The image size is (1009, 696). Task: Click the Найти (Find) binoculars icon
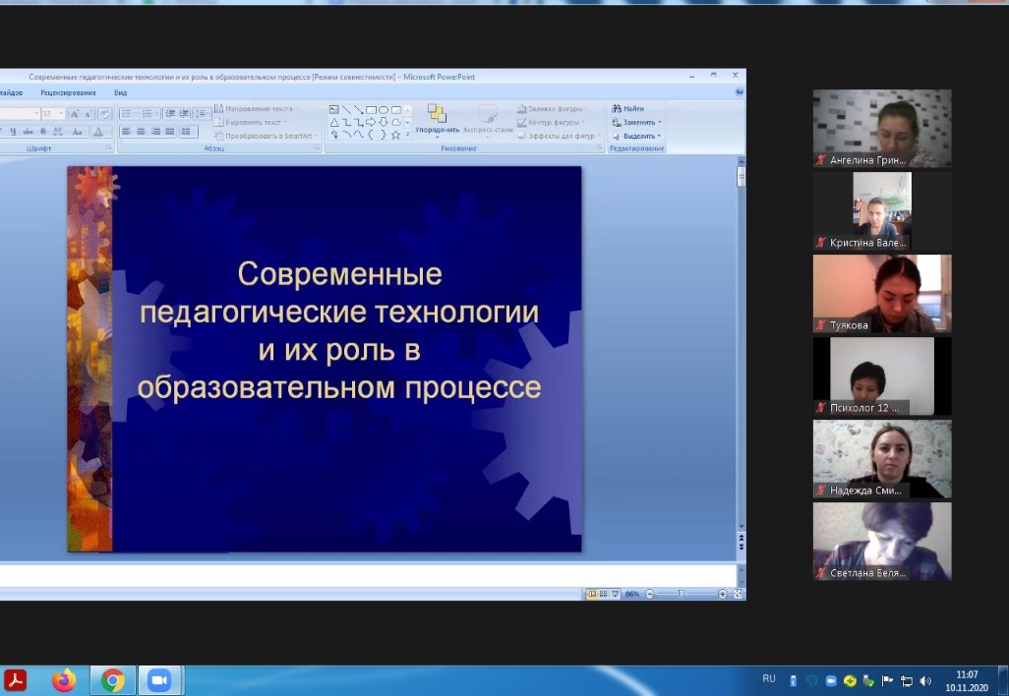coord(616,109)
